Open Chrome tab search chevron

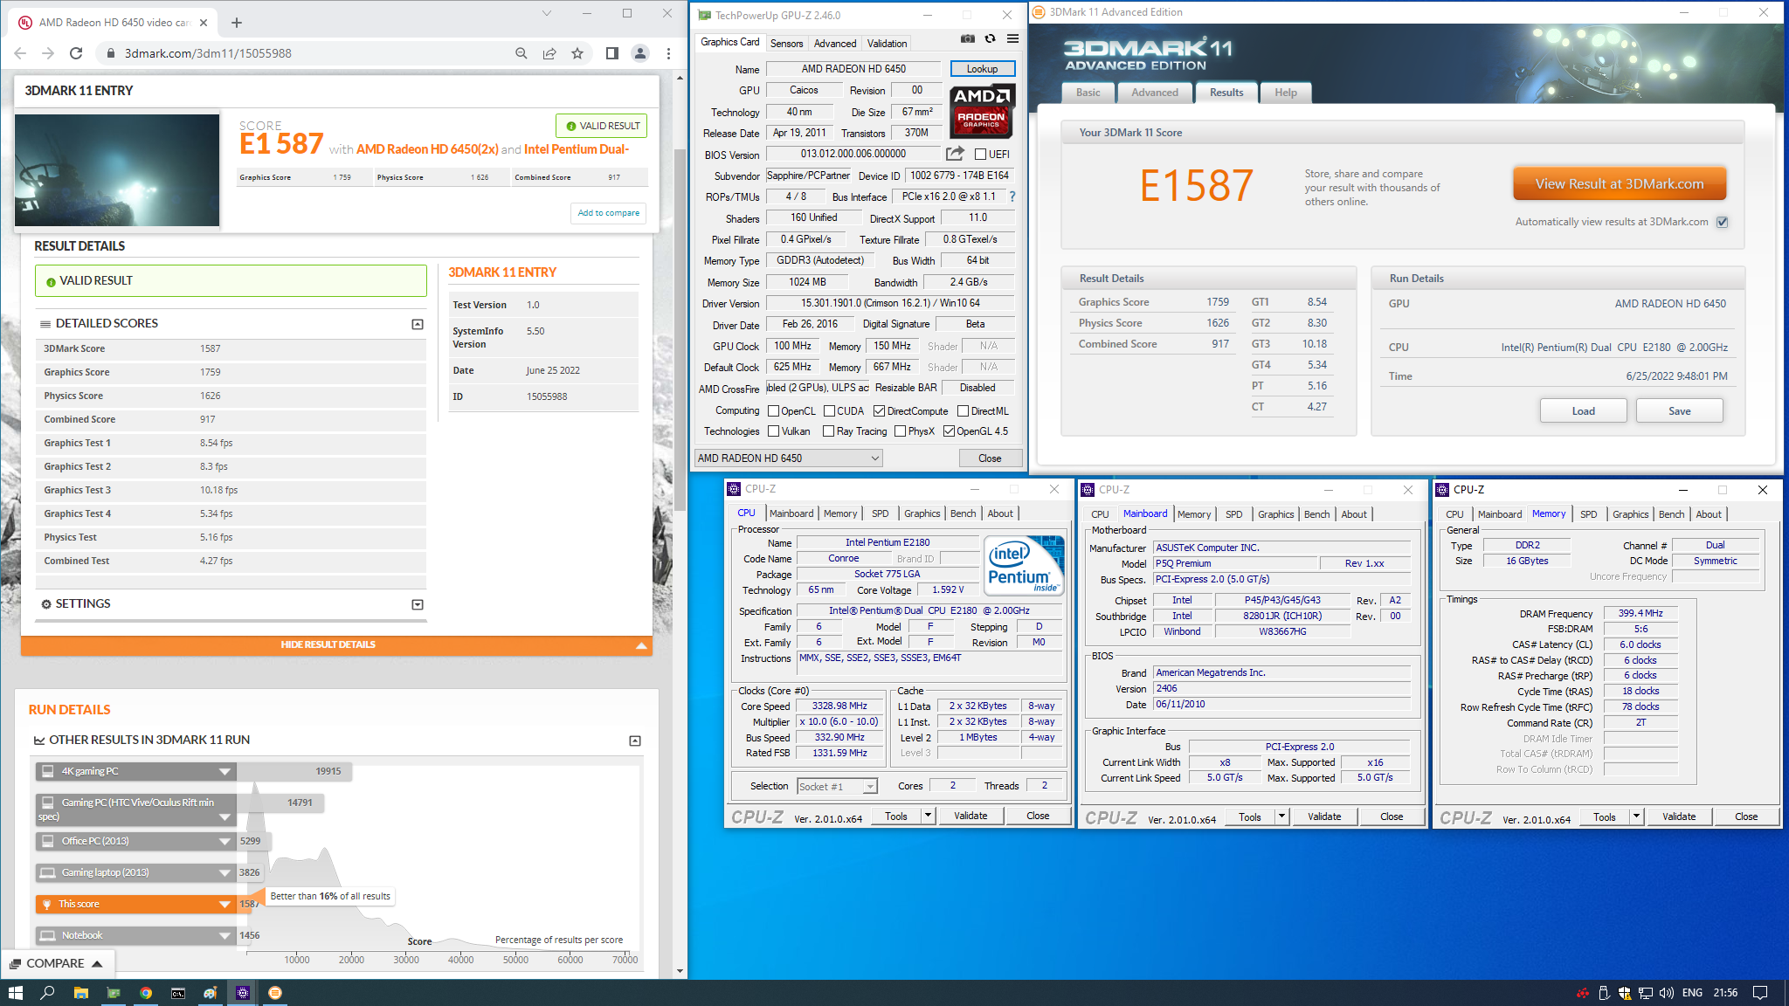[547, 13]
